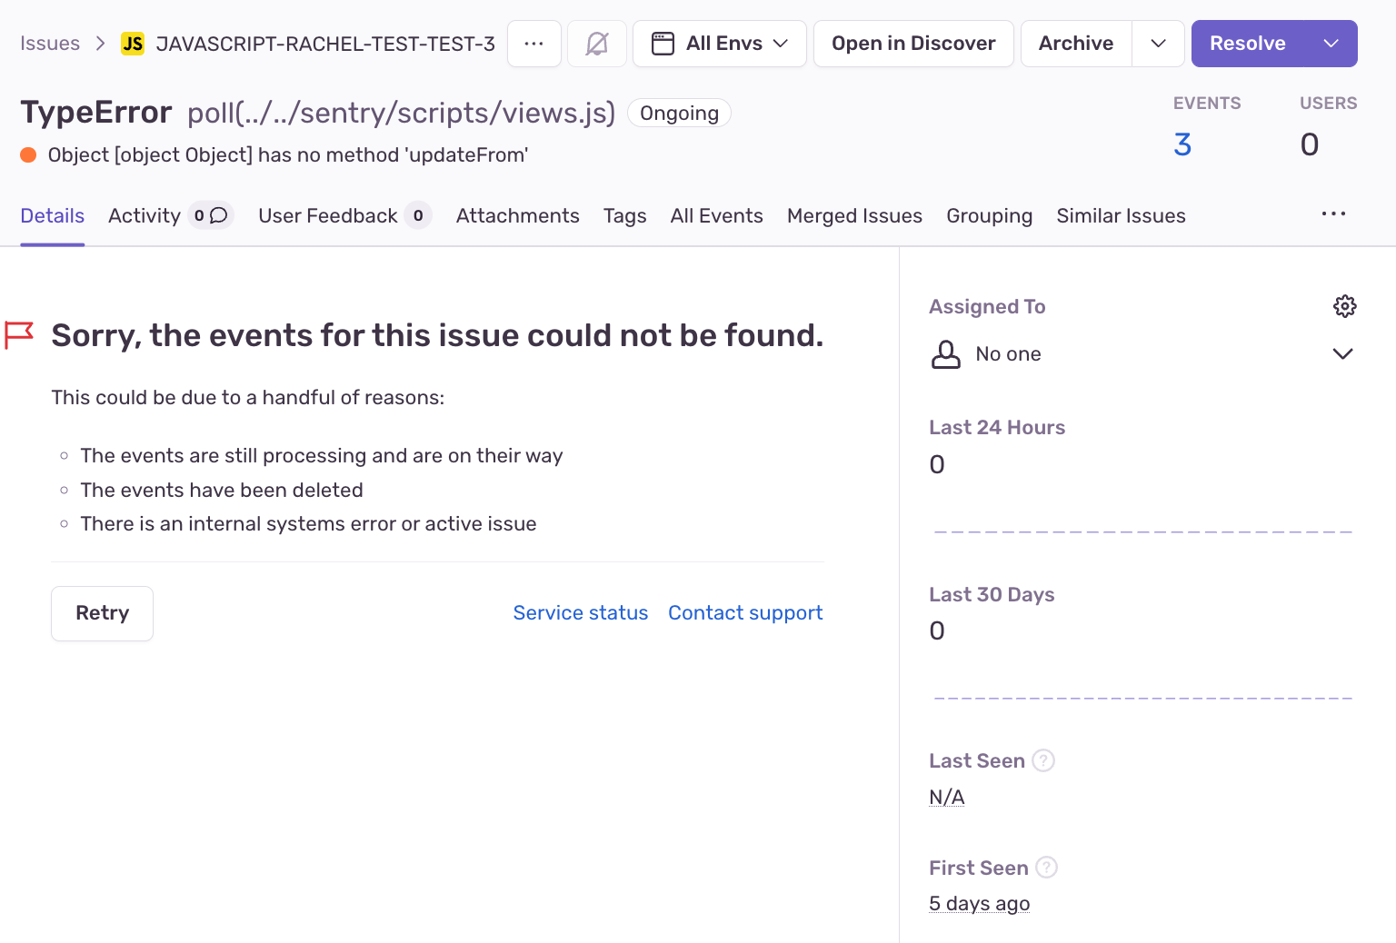Switch to the Tags tab
The height and width of the screenshot is (943, 1396).
pyautogui.click(x=624, y=215)
